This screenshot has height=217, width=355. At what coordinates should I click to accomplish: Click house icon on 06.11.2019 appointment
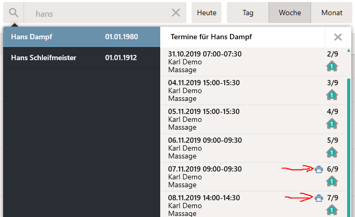[332, 152]
